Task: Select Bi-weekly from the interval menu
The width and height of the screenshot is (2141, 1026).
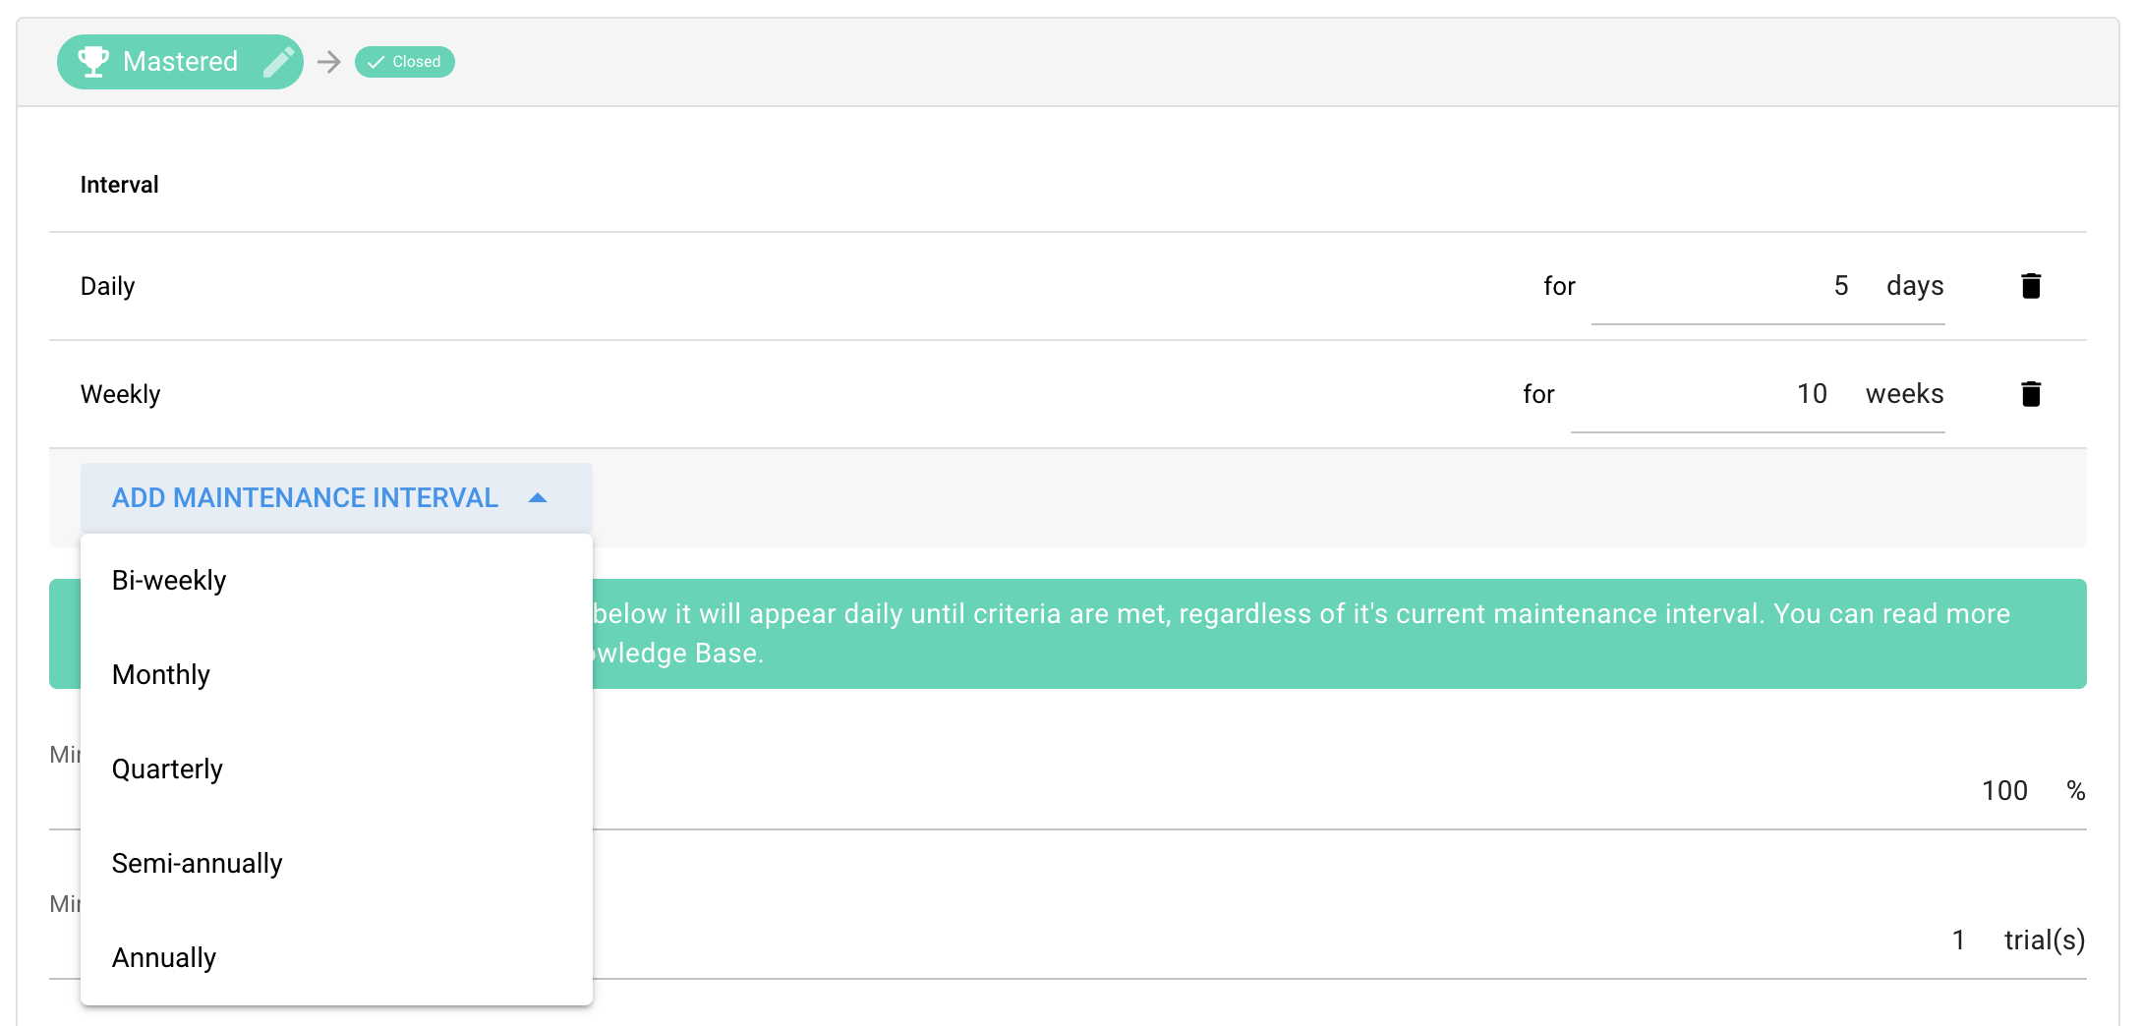Action: (169, 581)
